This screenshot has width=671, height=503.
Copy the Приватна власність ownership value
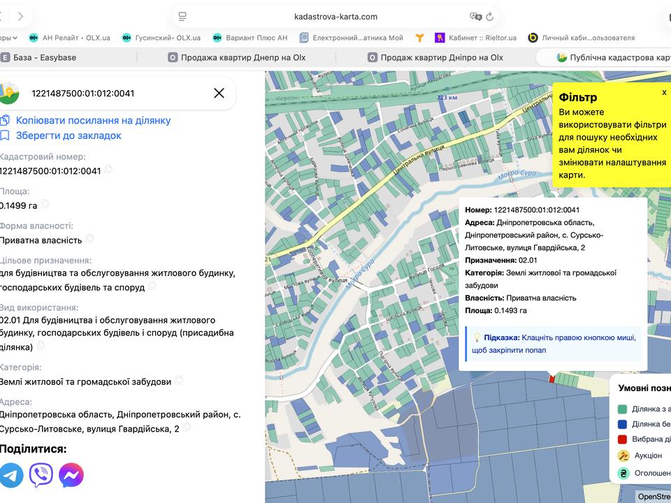point(89,239)
